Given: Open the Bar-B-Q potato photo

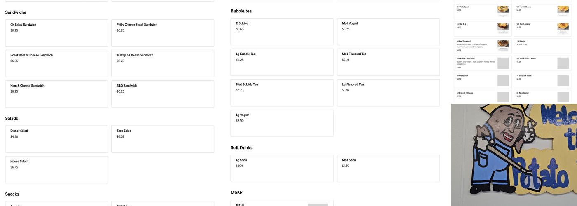Looking at the screenshot, I should [x=503, y=28].
